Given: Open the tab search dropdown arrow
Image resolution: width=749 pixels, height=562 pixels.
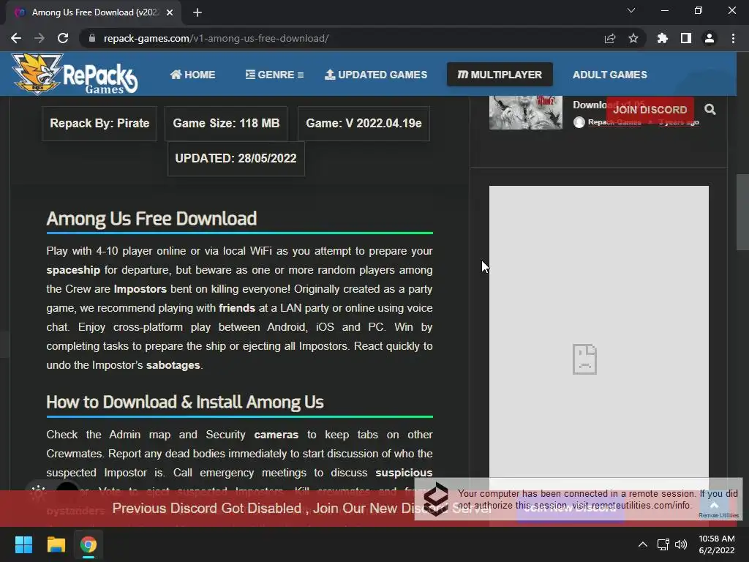Looking at the screenshot, I should click(x=631, y=10).
